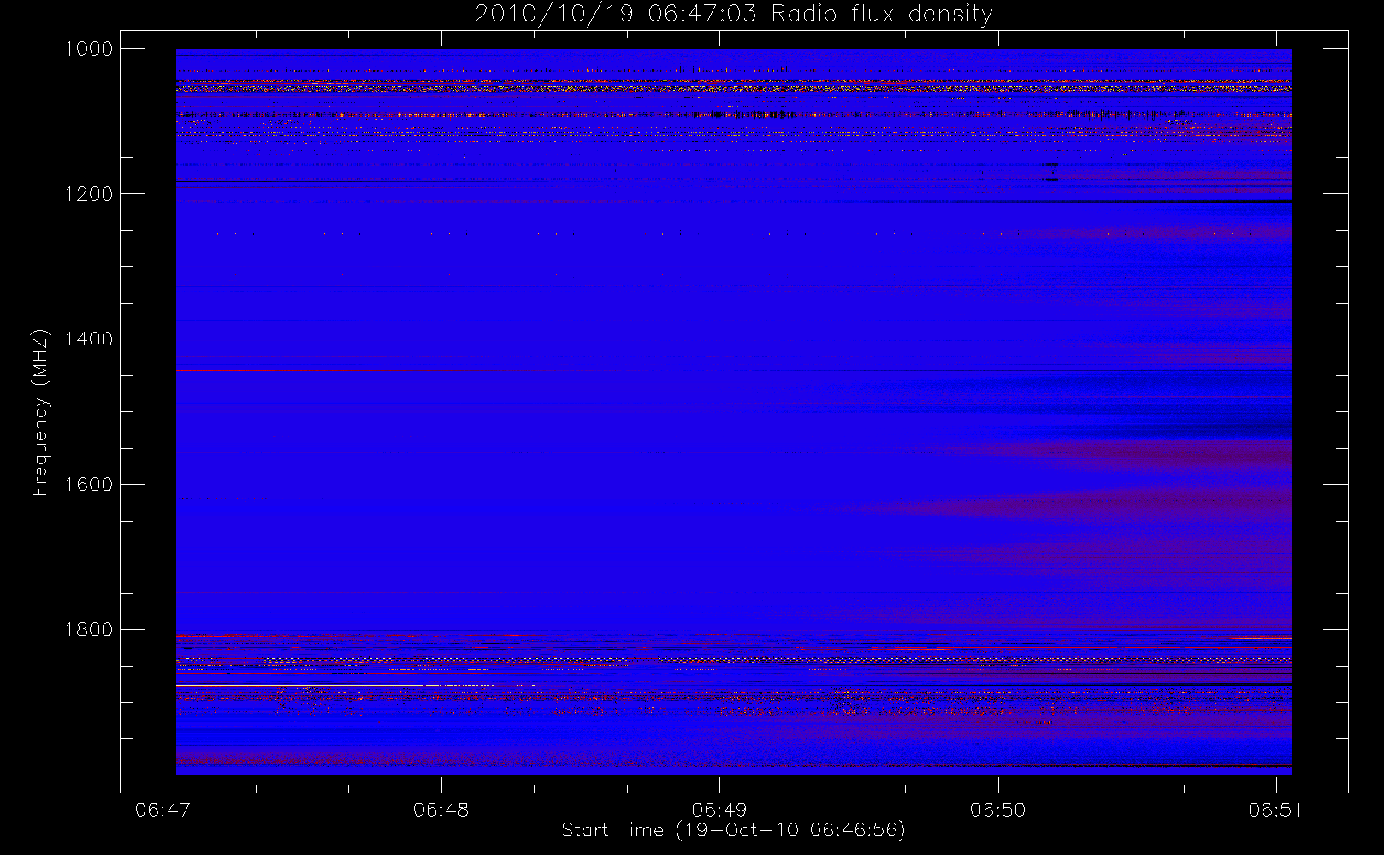This screenshot has height=855, width=1384.
Task: Click the 06:51 time tick label
Action: coord(1275,810)
